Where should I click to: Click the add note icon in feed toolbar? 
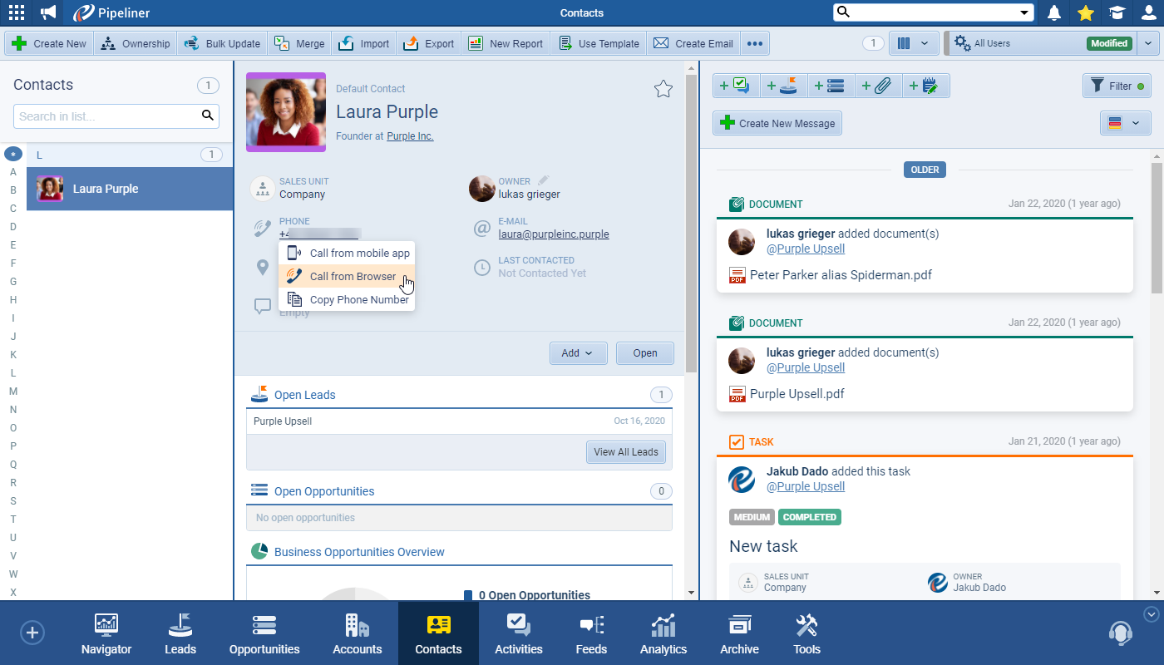tap(926, 86)
